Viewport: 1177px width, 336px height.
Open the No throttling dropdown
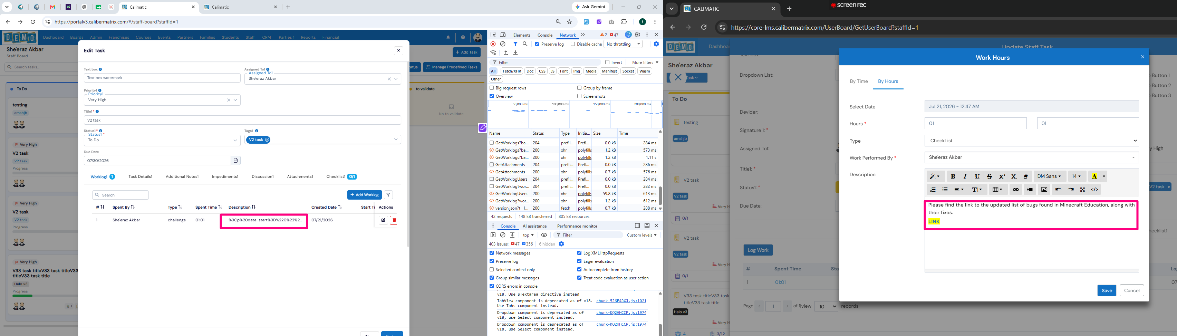623,44
